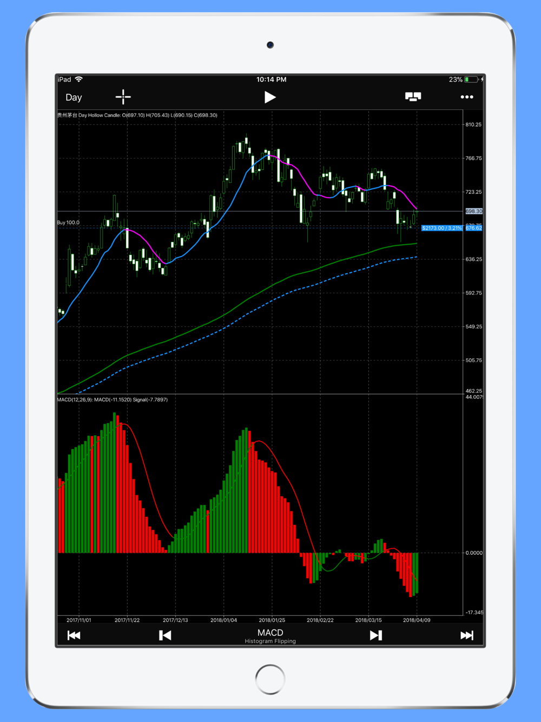
Task: Tap the 10:14 PM clock
Action: pyautogui.click(x=271, y=80)
